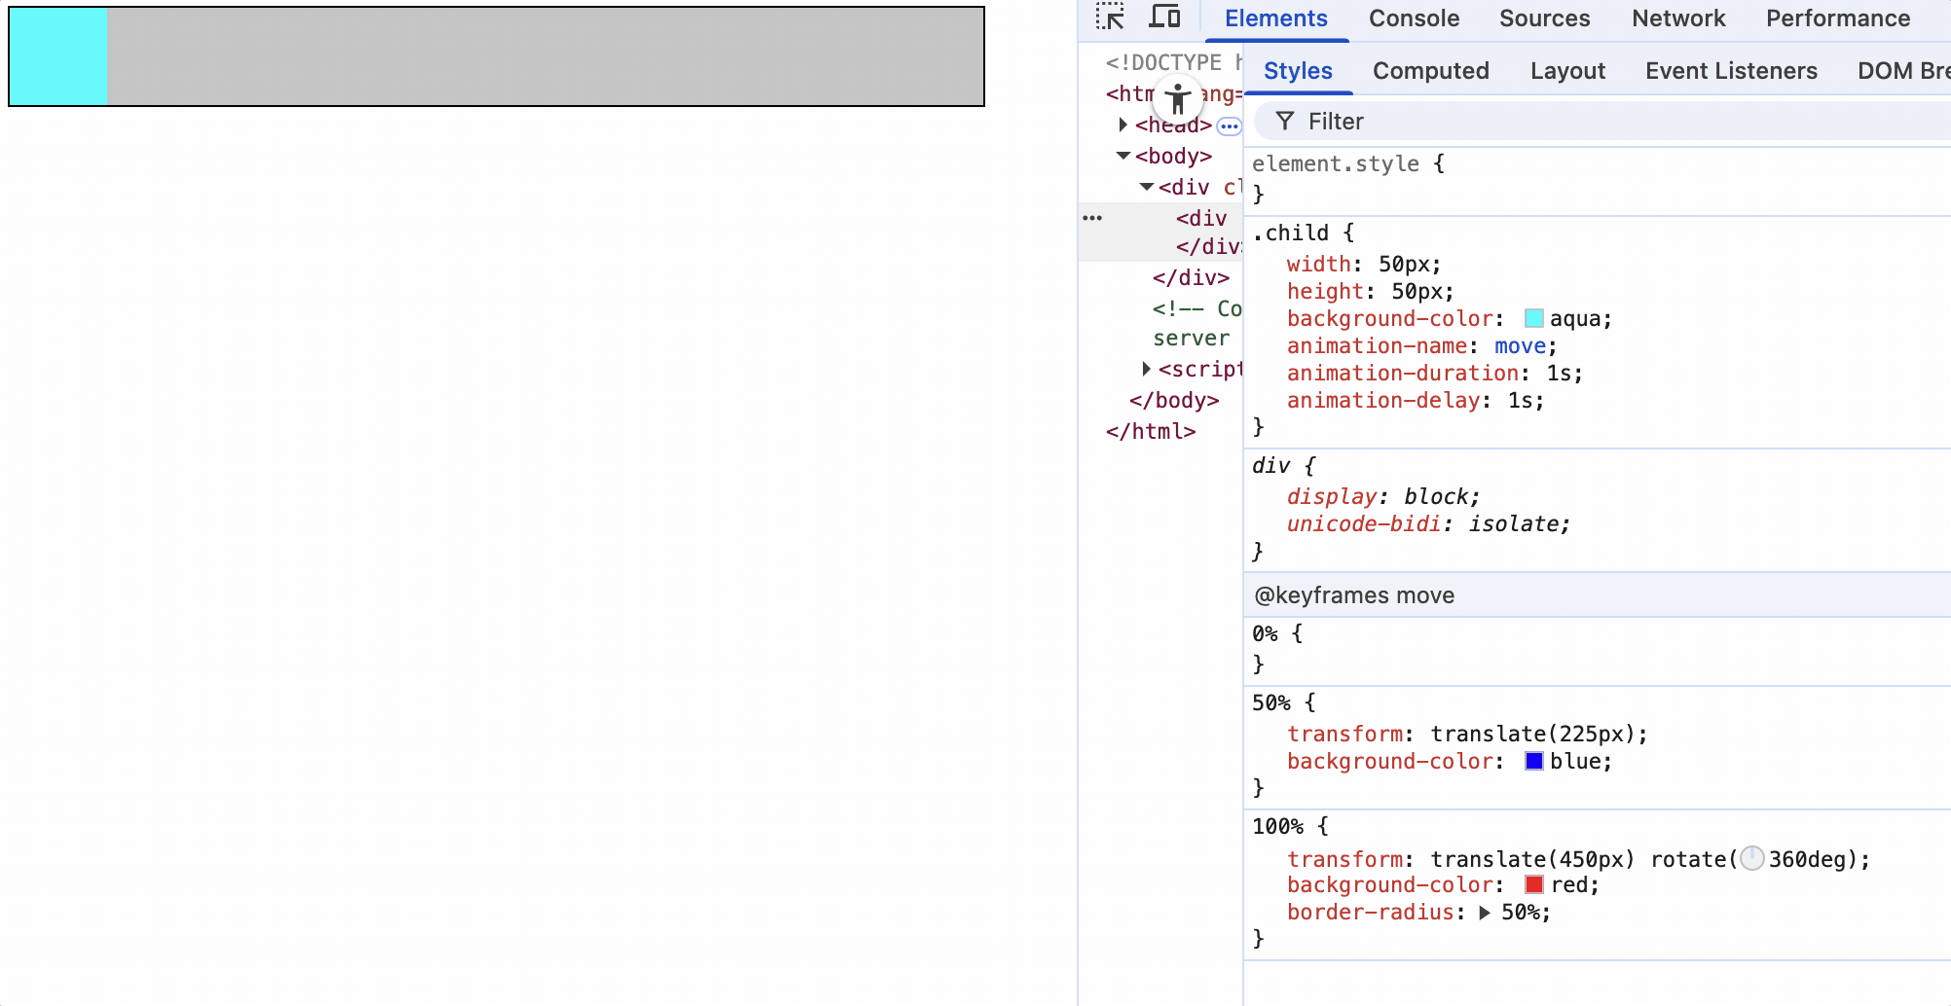
Task: Click the display block value
Action: (x=1435, y=496)
